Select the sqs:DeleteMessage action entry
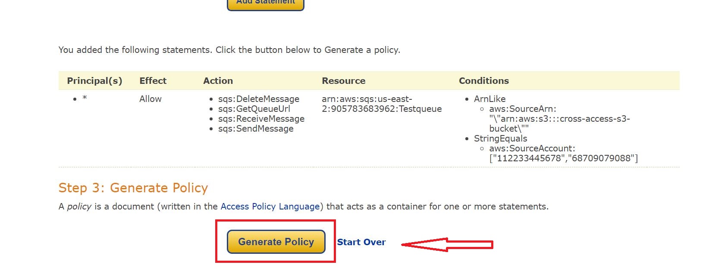The image size is (712, 274). (x=258, y=99)
